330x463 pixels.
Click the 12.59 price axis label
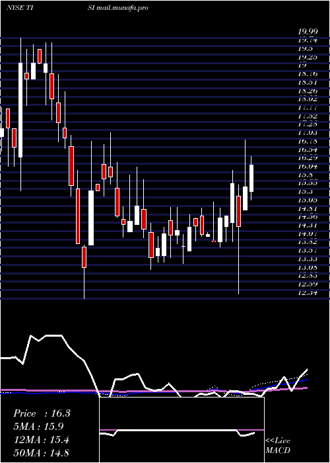click(308, 284)
